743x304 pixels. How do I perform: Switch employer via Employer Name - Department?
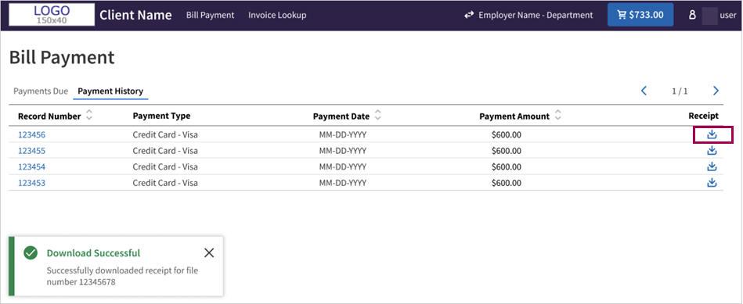(528, 15)
